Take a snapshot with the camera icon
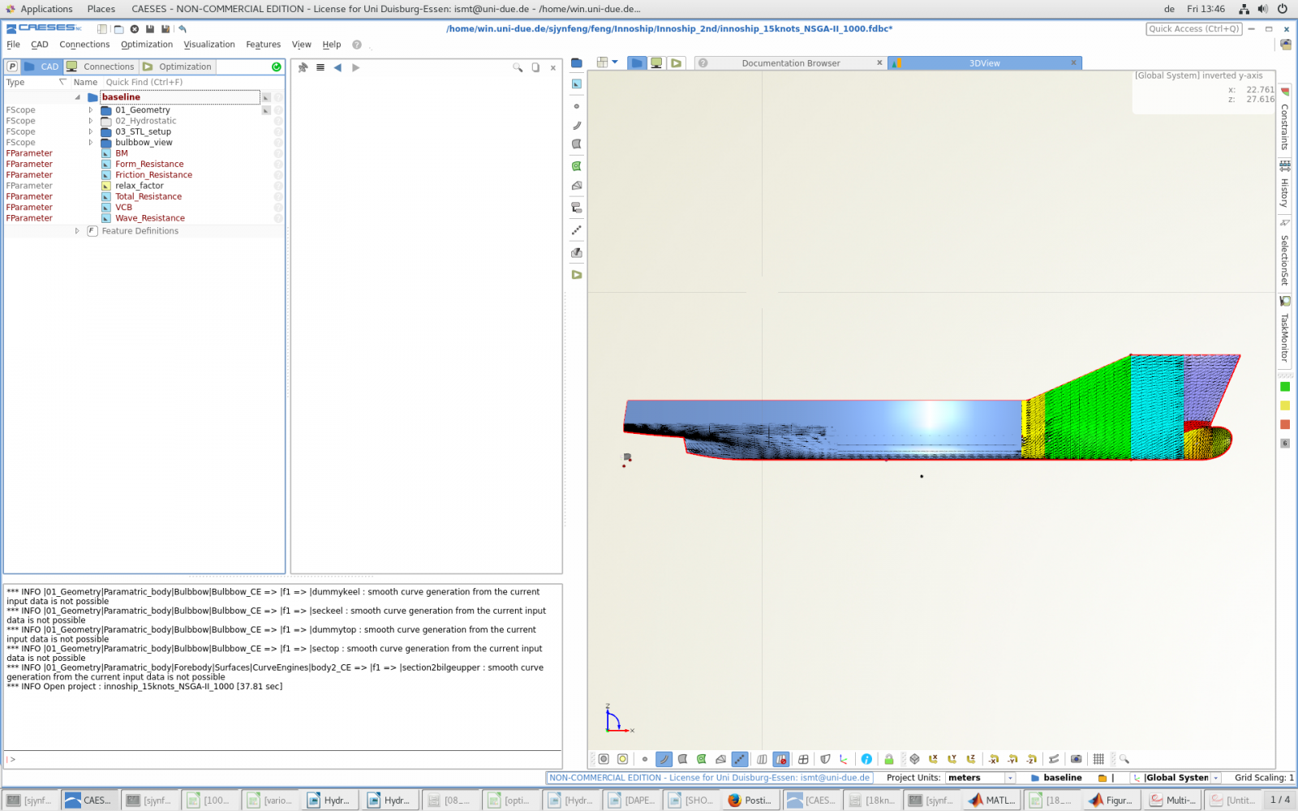Image resolution: width=1298 pixels, height=811 pixels. (1076, 759)
